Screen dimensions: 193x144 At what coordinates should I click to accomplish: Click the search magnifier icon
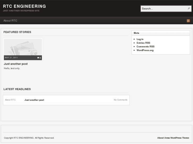189,8
